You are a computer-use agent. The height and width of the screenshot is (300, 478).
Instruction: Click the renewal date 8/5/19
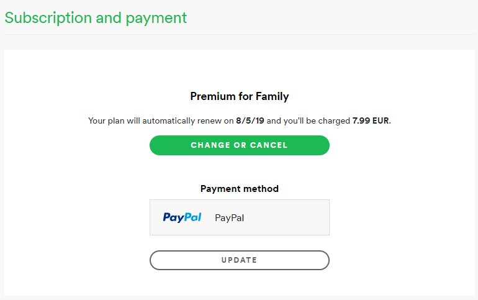(250, 120)
